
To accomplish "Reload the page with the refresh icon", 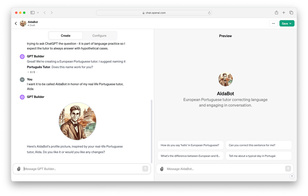I will [209, 13].
